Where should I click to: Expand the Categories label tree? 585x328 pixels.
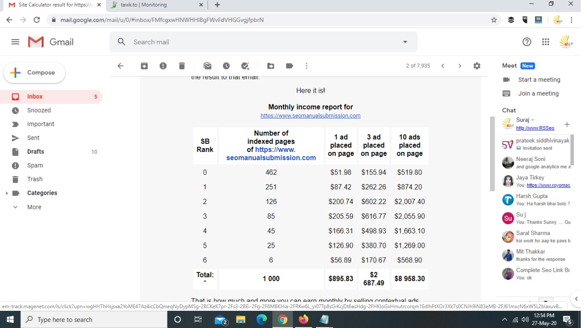tap(6, 193)
